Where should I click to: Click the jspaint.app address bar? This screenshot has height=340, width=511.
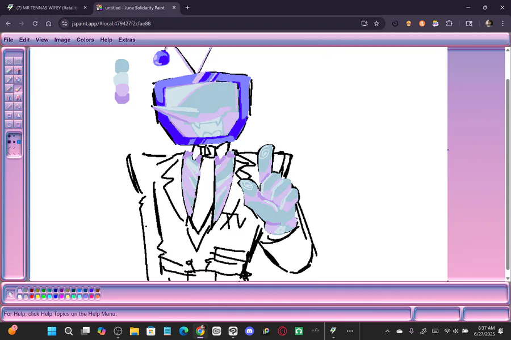(x=208, y=23)
